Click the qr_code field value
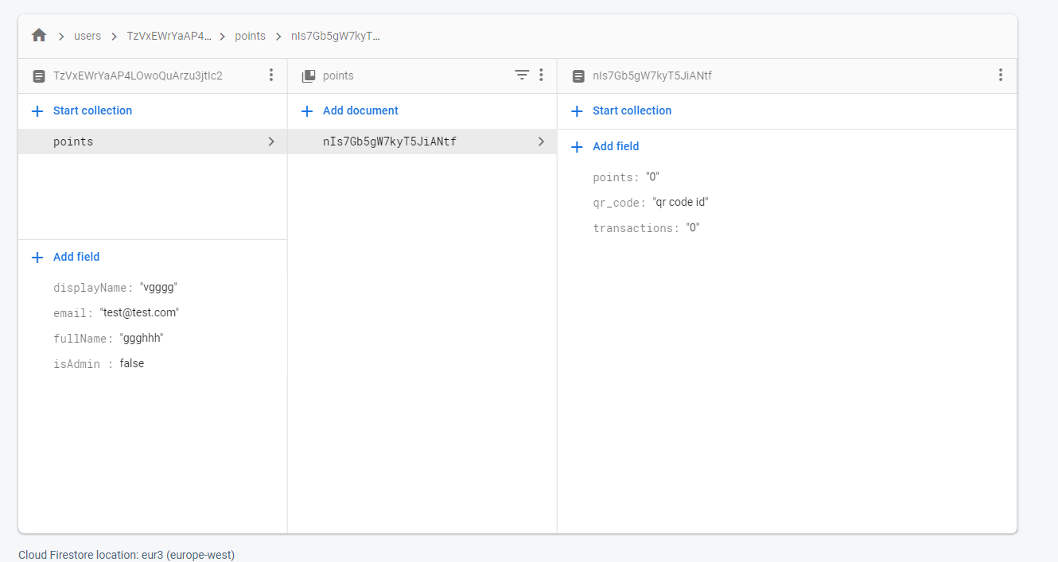The image size is (1058, 562). (x=680, y=203)
